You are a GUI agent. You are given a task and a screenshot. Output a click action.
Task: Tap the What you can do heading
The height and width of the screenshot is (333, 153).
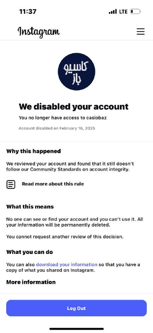point(29,252)
